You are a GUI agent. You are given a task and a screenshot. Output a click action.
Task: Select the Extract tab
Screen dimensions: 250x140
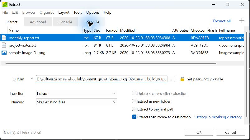[x=12, y=22]
